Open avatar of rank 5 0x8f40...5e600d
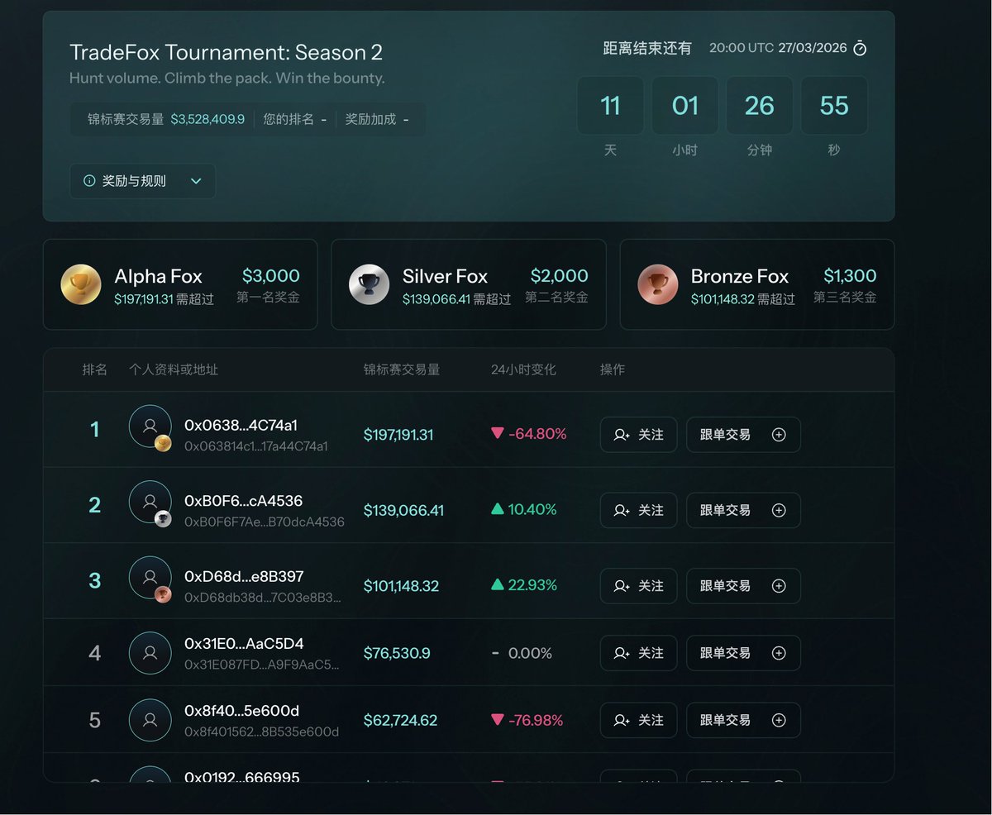Viewport: 992px width, 815px height. click(x=150, y=720)
